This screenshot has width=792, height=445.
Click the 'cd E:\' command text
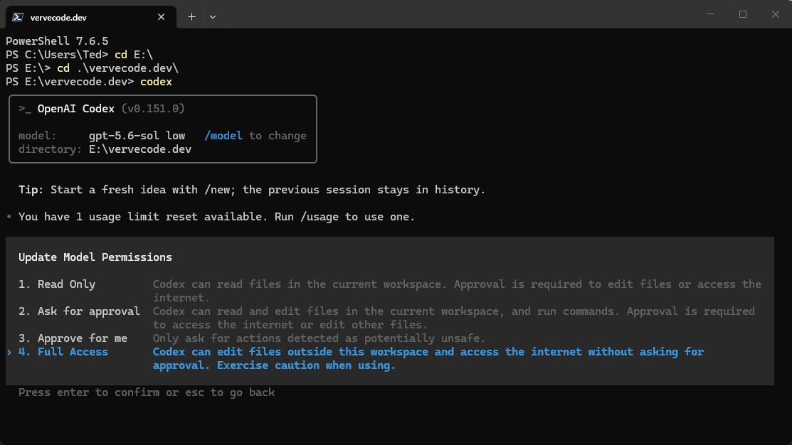pyautogui.click(x=134, y=55)
